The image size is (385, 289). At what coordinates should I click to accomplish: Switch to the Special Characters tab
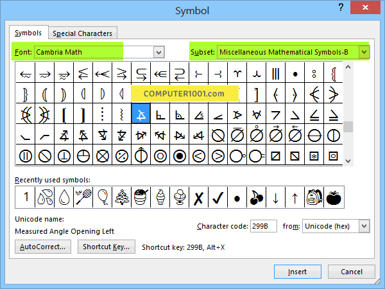(83, 33)
